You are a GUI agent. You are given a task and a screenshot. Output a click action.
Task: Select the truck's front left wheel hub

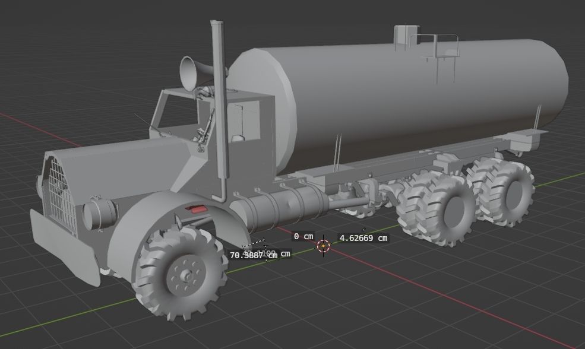click(x=185, y=275)
